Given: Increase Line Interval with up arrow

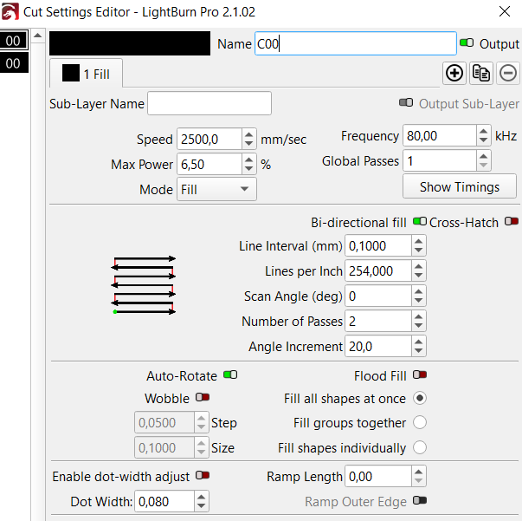Looking at the screenshot, I should point(418,241).
